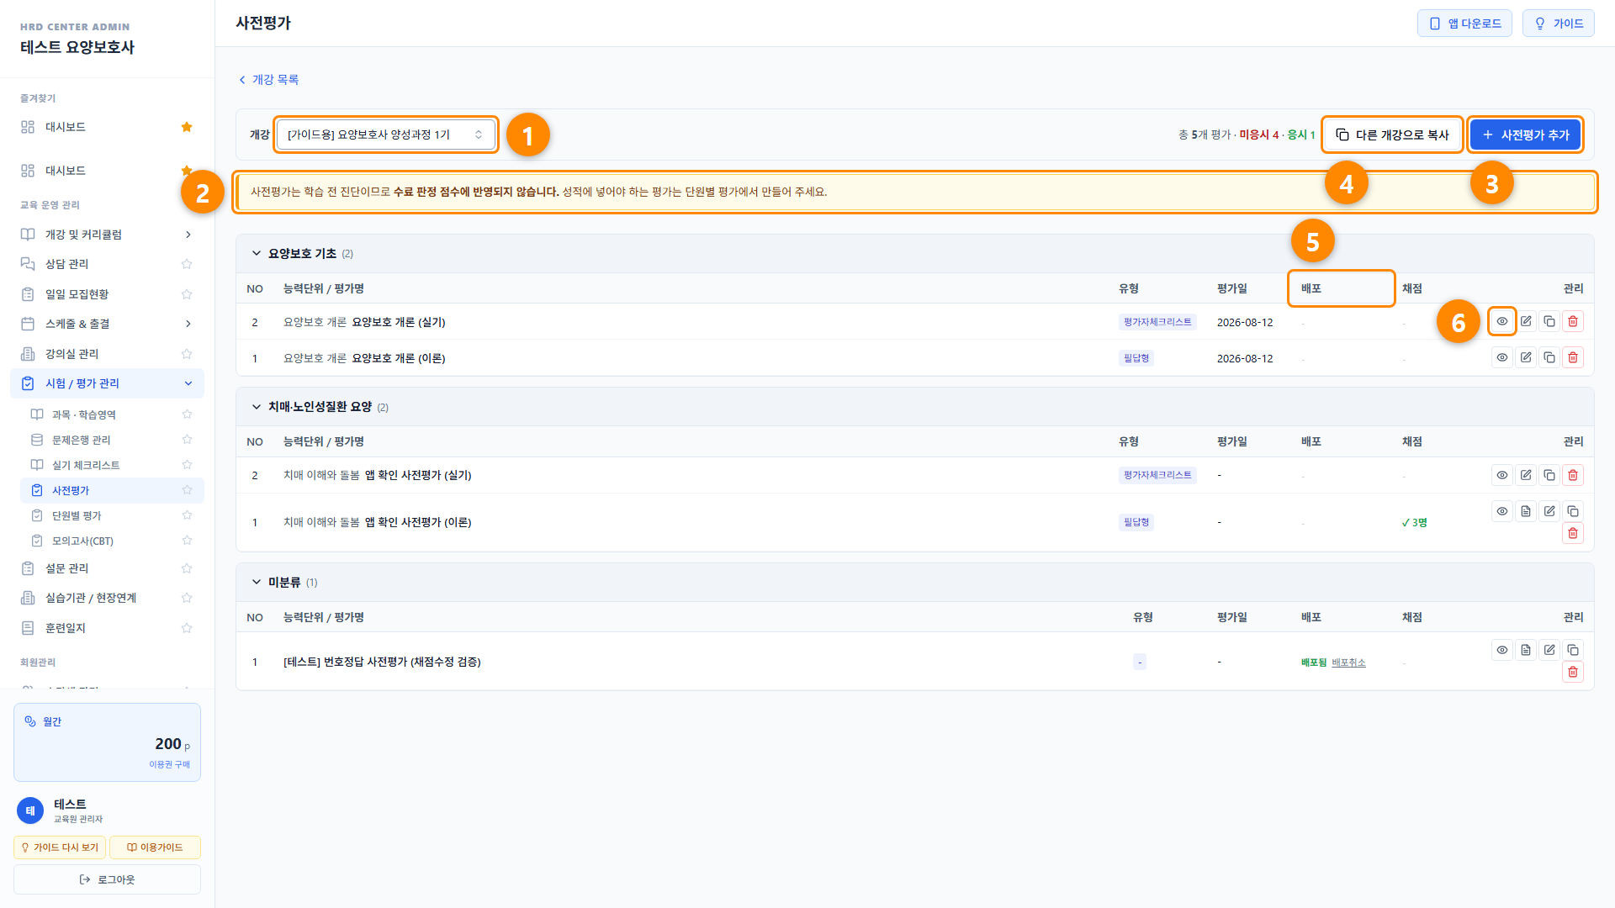This screenshot has height=908, width=1615.
Task: Preview 요양보호 개론 (이론) with eye icon
Action: [1501, 357]
